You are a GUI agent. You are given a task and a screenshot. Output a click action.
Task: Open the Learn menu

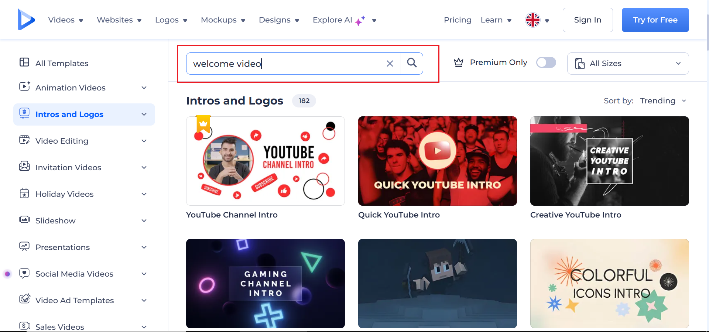pyautogui.click(x=496, y=20)
